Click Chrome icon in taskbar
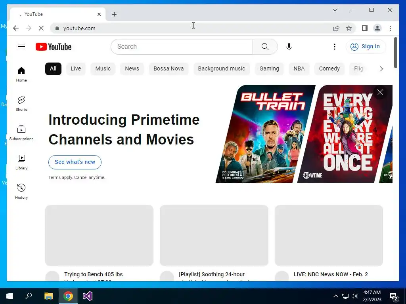Image resolution: width=406 pixels, height=304 pixels. pos(68,296)
